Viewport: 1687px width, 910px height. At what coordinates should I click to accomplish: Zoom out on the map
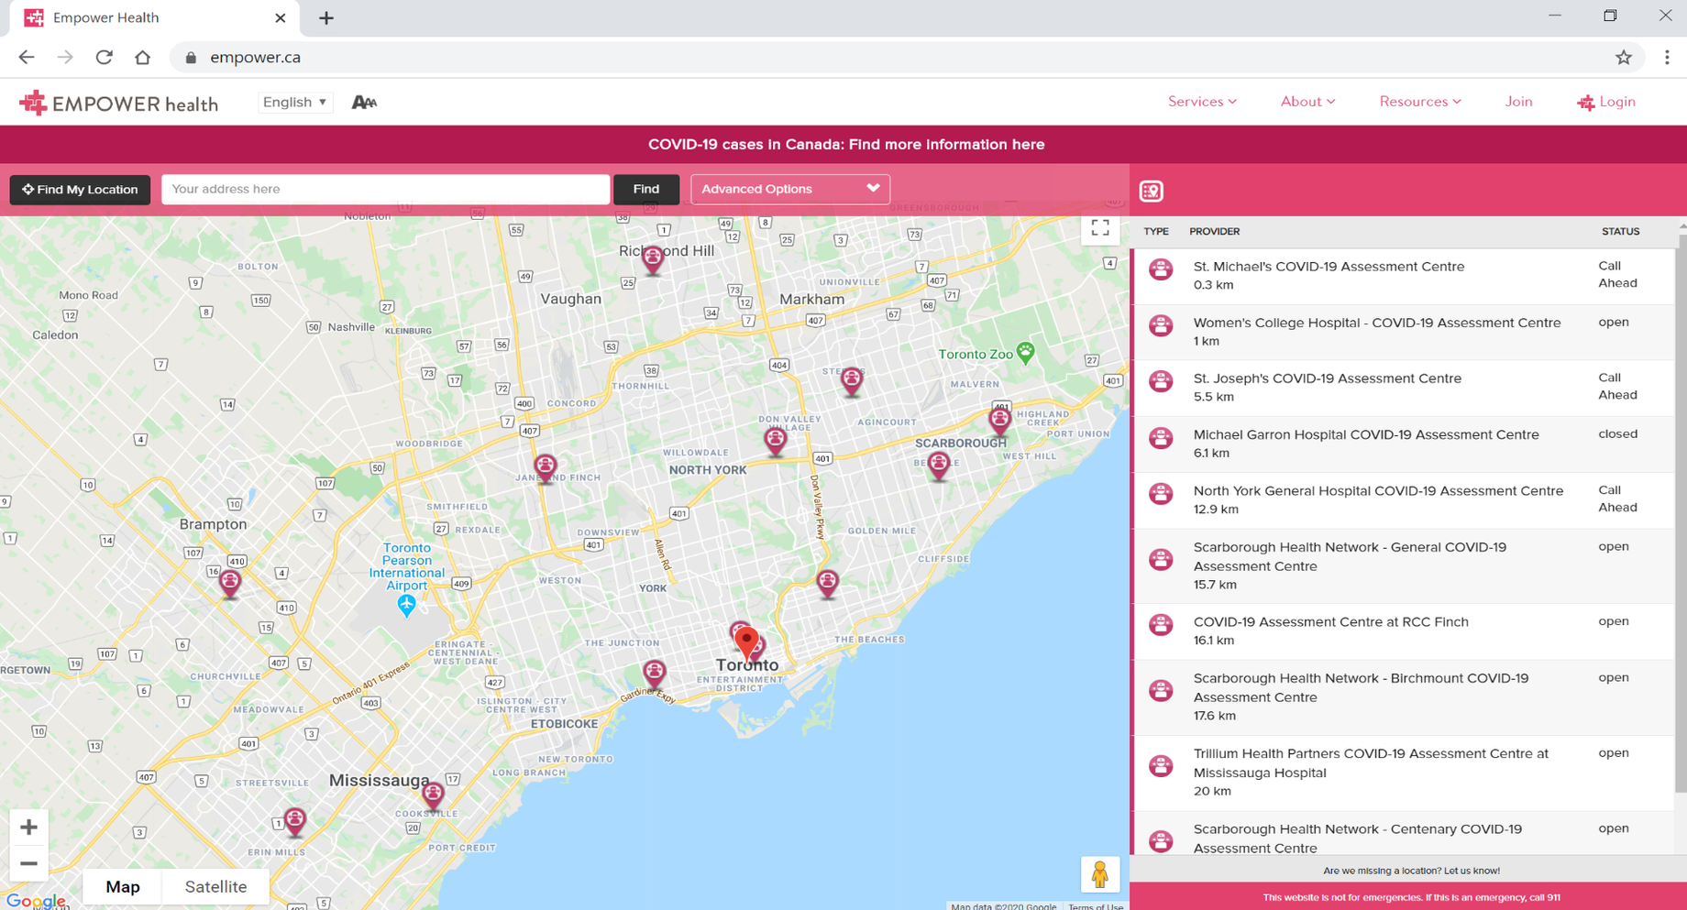point(28,863)
